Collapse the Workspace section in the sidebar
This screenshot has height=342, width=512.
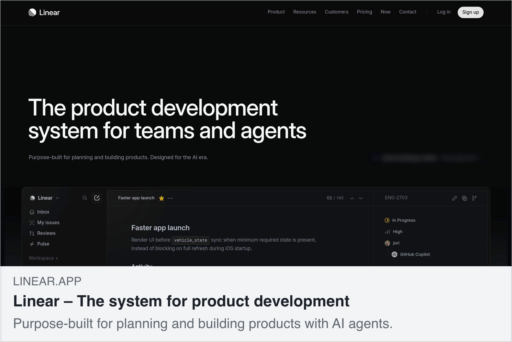[43, 258]
